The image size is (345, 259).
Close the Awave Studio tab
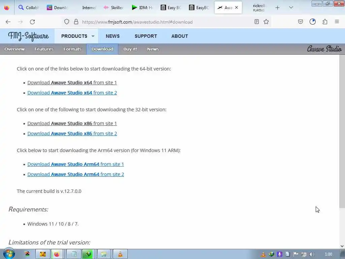pos(237,7)
